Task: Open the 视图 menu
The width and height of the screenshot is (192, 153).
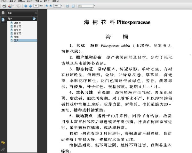Action: click(x=21, y=1)
